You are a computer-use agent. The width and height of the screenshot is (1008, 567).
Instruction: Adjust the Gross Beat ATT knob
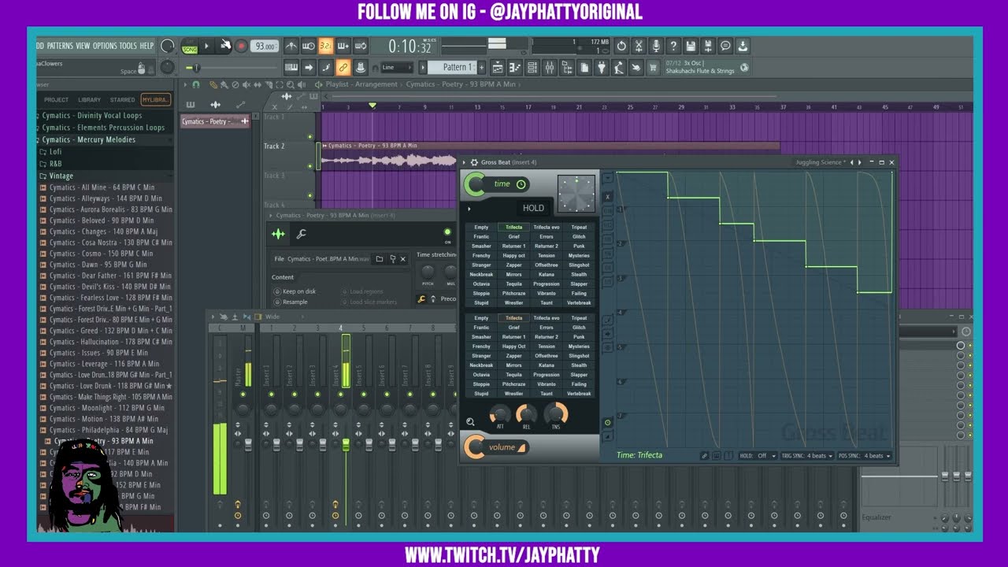[x=500, y=413]
